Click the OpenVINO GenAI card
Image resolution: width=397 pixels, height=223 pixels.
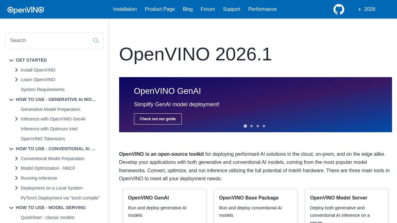tap(164, 206)
